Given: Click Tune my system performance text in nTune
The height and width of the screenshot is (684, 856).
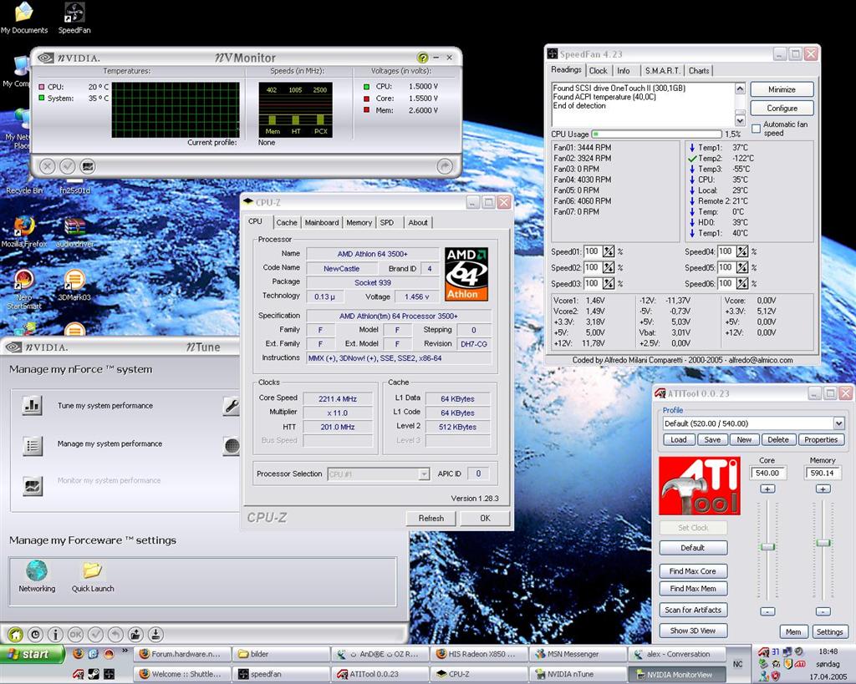Looking at the screenshot, I should pos(105,406).
